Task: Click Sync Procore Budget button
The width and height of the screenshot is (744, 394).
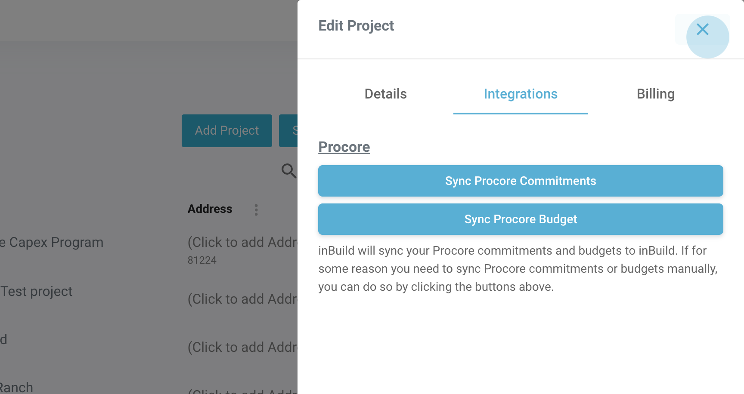Action: click(520, 219)
